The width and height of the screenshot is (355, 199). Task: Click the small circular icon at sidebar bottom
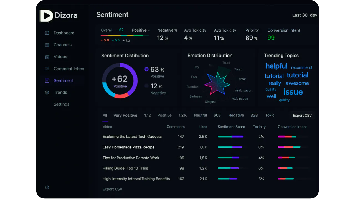point(47,187)
